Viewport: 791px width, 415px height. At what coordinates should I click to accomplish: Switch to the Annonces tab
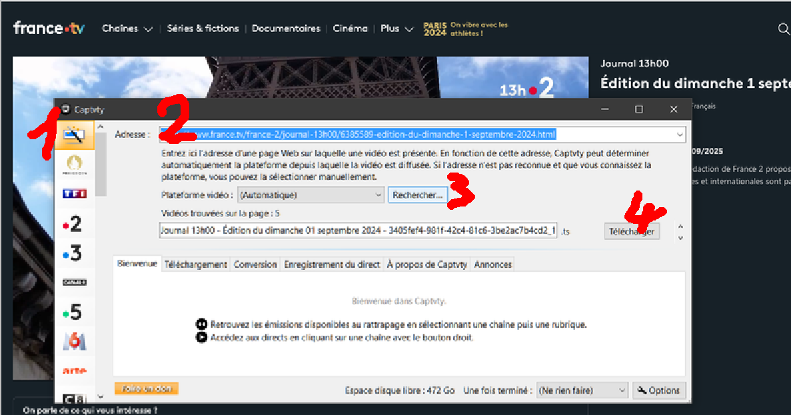coord(493,264)
